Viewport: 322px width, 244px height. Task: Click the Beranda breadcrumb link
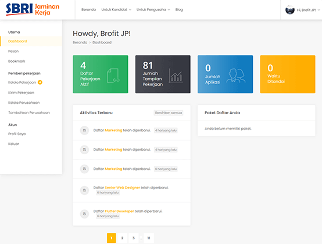click(x=80, y=42)
